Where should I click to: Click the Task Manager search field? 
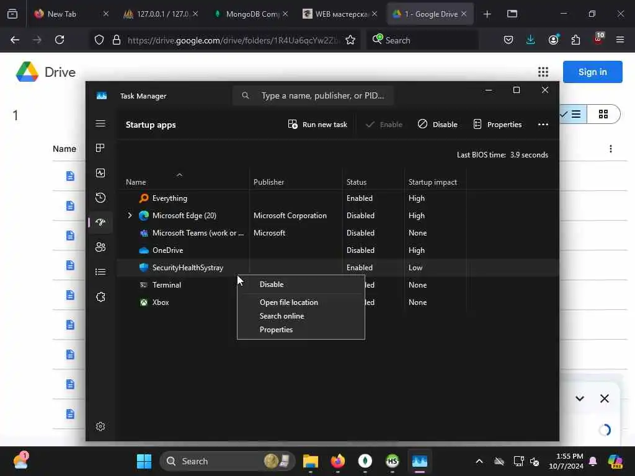pos(313,95)
